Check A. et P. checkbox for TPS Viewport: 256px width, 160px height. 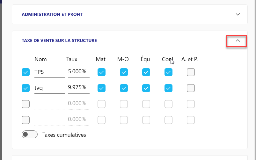[x=191, y=72]
